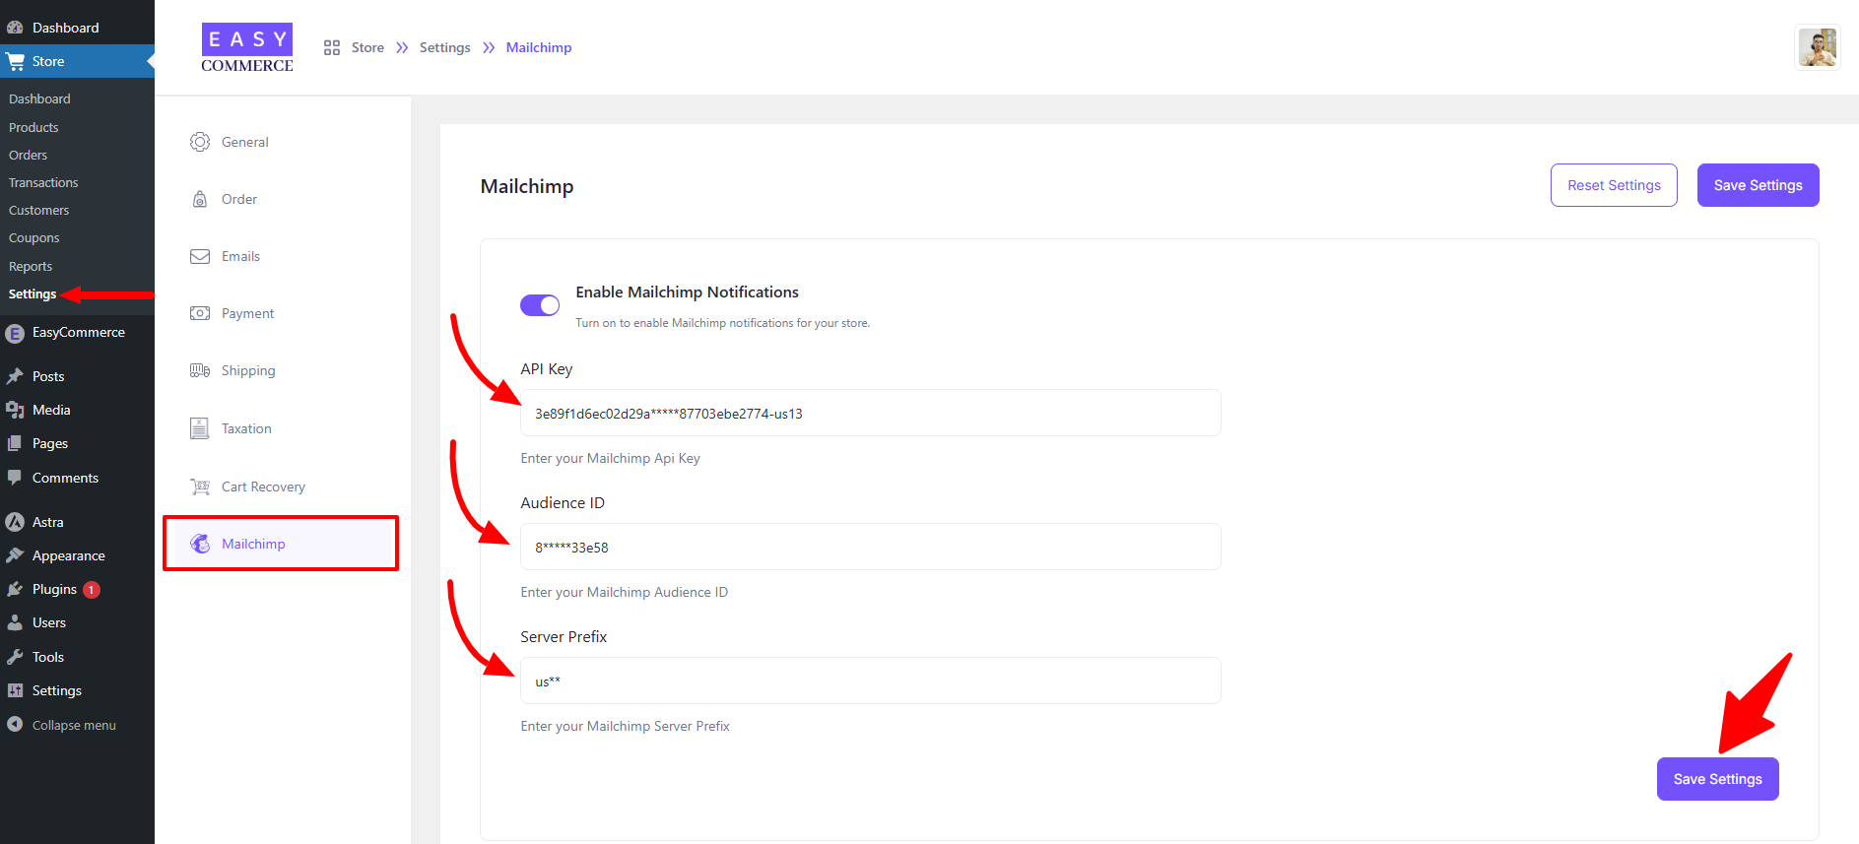
Task: Click the Emails envelope icon
Action: (200, 256)
